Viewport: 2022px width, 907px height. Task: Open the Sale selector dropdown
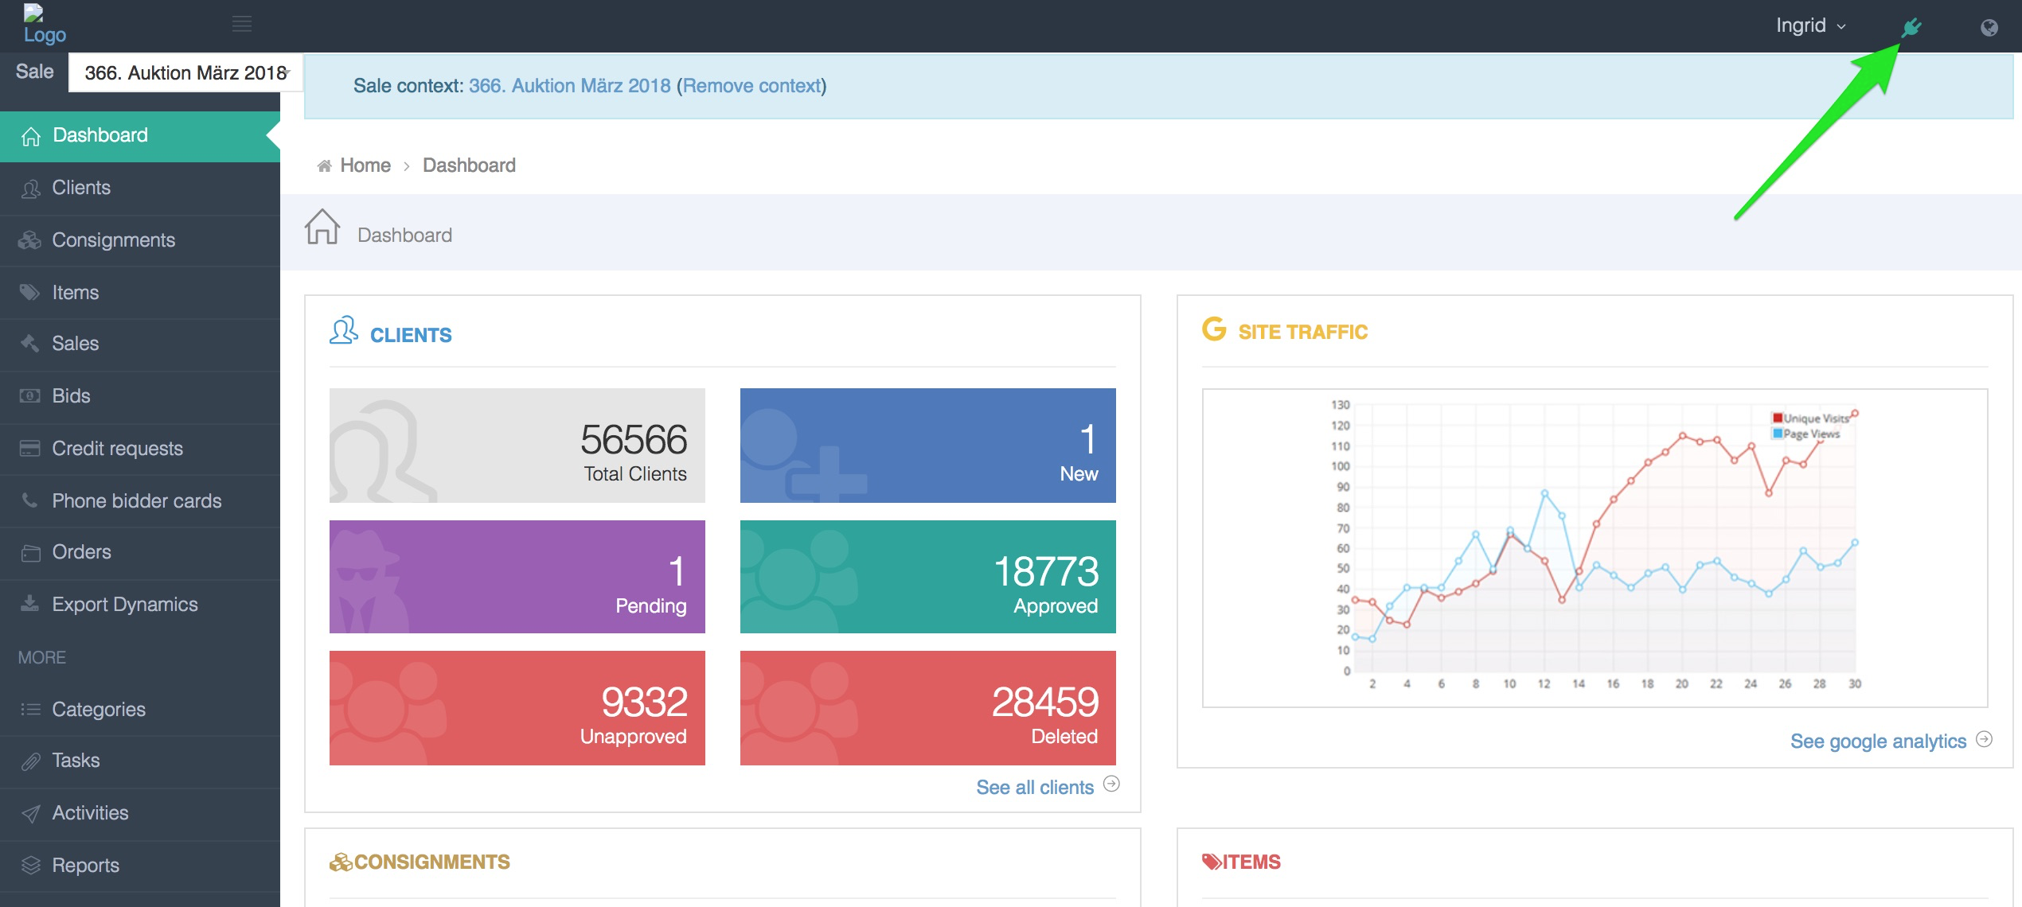185,73
